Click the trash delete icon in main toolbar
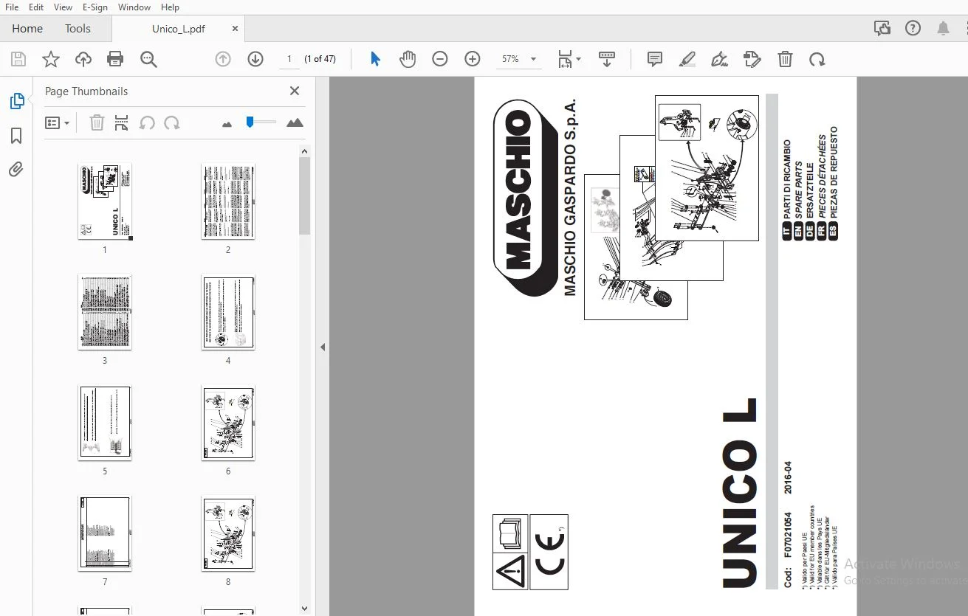This screenshot has width=968, height=616. pos(786,59)
